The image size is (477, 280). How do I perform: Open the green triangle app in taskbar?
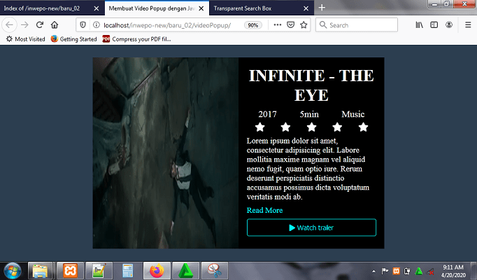coord(185,271)
